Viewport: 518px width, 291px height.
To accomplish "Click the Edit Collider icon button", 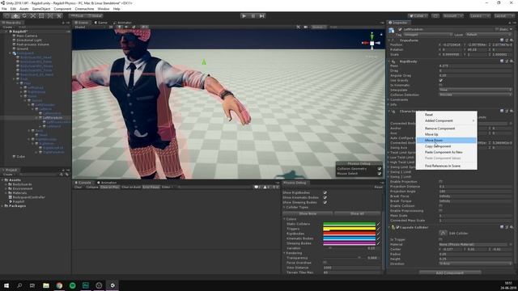I will coord(443,233).
